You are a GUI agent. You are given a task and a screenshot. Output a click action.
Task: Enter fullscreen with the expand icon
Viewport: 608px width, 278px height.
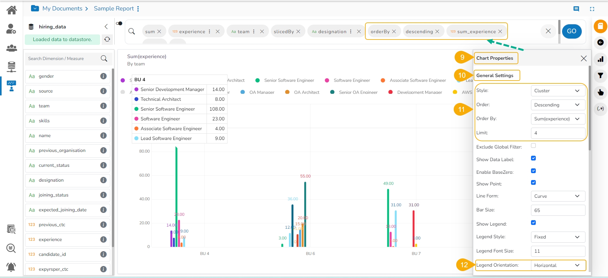[x=592, y=9]
